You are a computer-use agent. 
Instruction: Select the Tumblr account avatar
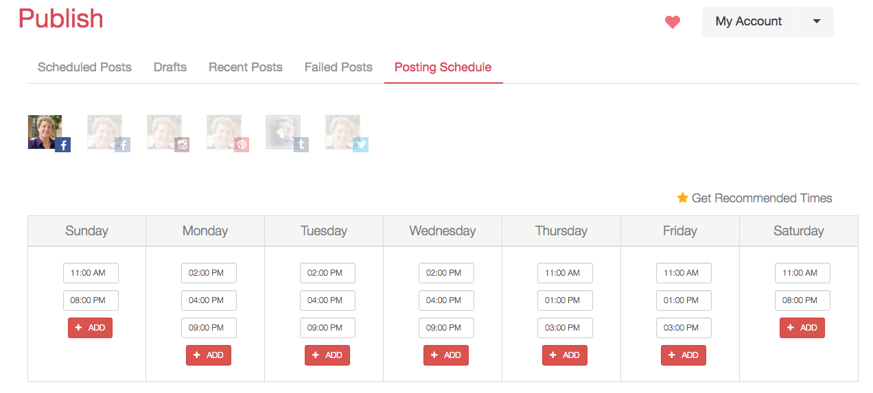click(x=287, y=133)
